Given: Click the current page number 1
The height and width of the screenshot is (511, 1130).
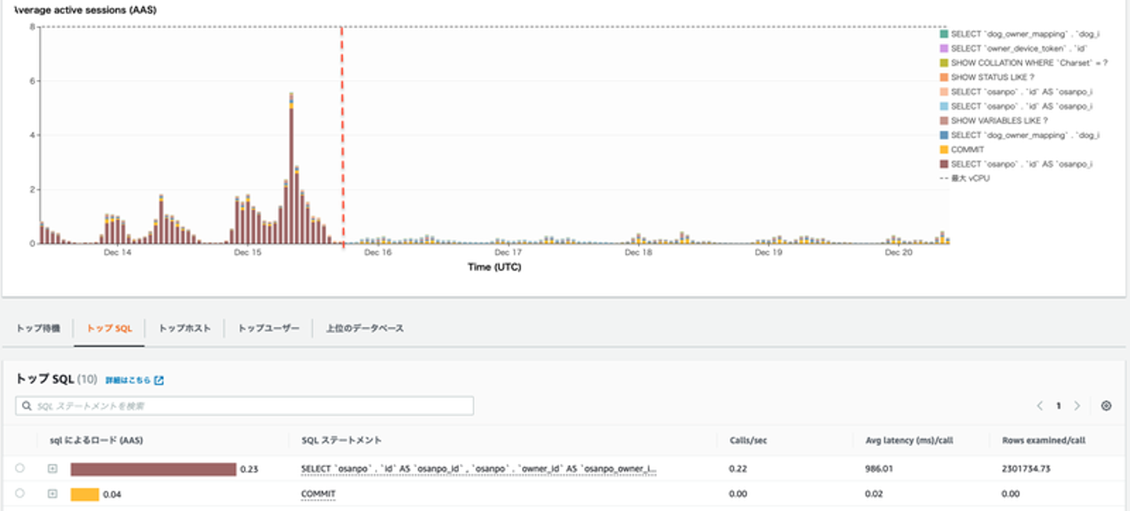Looking at the screenshot, I should coord(1058,406).
